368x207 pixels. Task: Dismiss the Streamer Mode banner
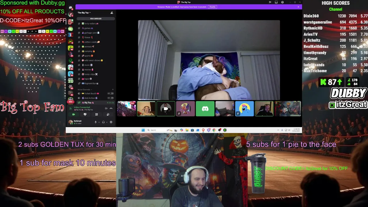298,7
